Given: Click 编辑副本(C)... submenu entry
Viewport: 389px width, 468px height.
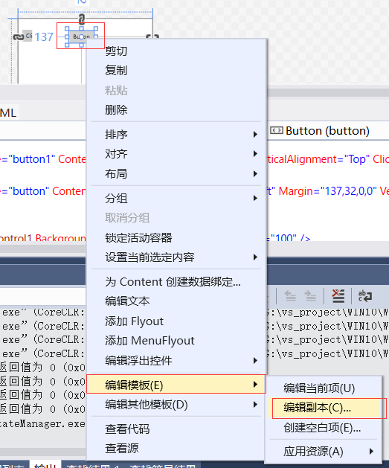Looking at the screenshot, I should [x=324, y=408].
